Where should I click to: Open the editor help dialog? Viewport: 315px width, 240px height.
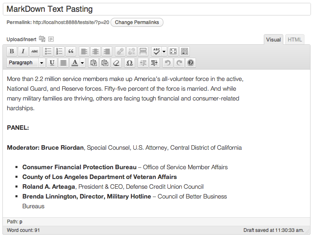[x=191, y=63]
